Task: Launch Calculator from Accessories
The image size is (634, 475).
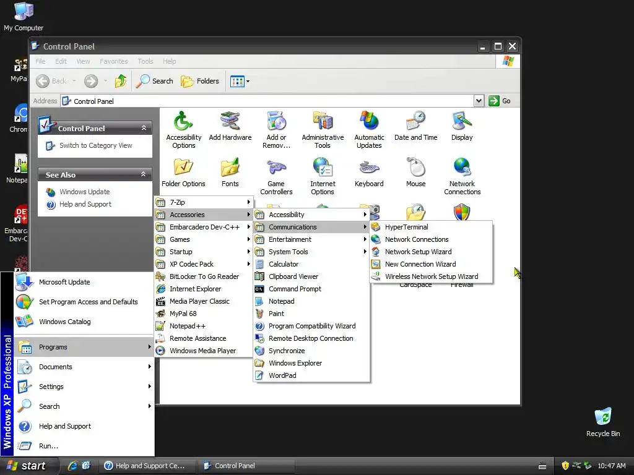Action: coord(311,264)
